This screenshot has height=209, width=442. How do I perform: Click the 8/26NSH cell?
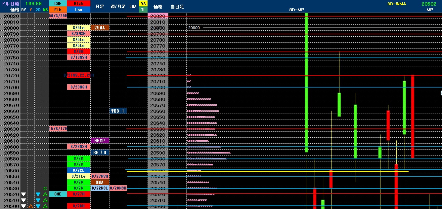(x=78, y=147)
